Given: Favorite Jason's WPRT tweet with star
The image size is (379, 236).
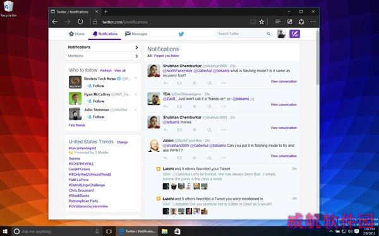Looking at the screenshot, I should pos(194,158).
